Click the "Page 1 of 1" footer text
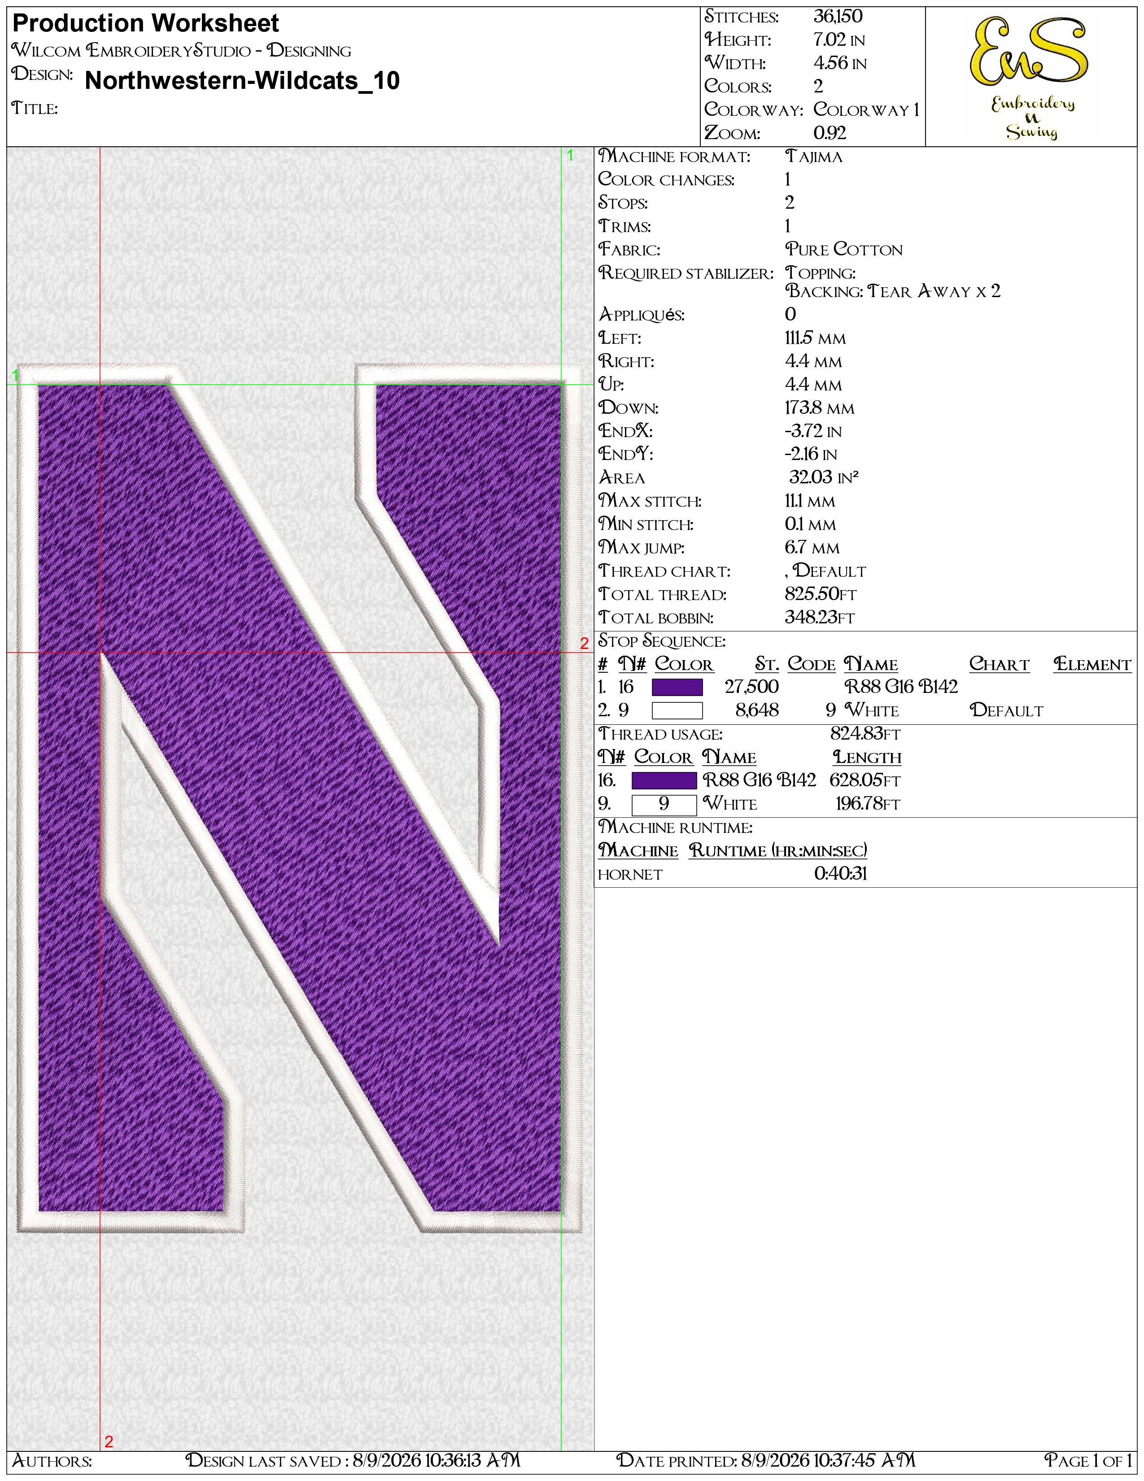1144x1481 pixels. (x=1088, y=1460)
